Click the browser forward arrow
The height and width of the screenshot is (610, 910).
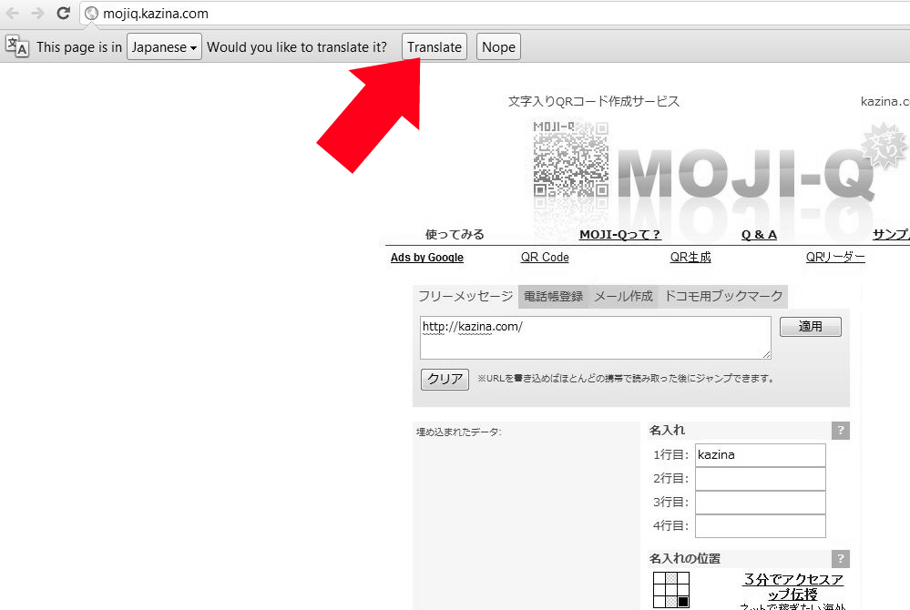[x=37, y=14]
